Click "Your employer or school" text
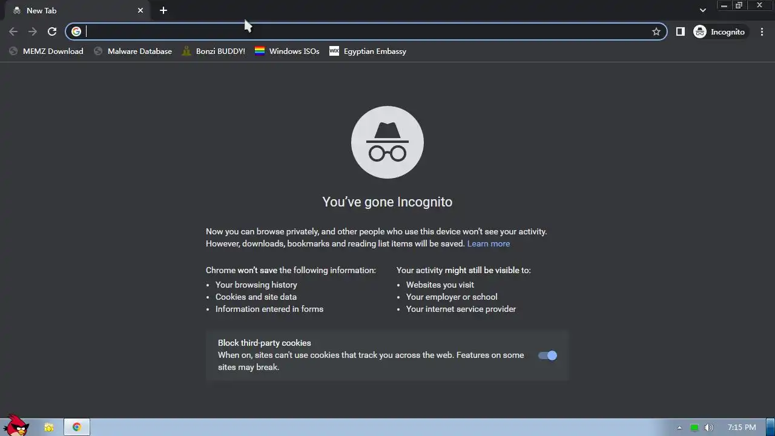Viewport: 775px width, 436px height. pyautogui.click(x=452, y=297)
